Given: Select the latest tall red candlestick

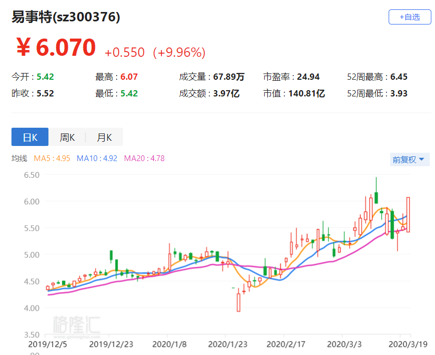Looking at the screenshot, I should pyautogui.click(x=408, y=214).
